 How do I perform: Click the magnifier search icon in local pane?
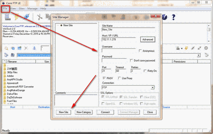(6, 48)
